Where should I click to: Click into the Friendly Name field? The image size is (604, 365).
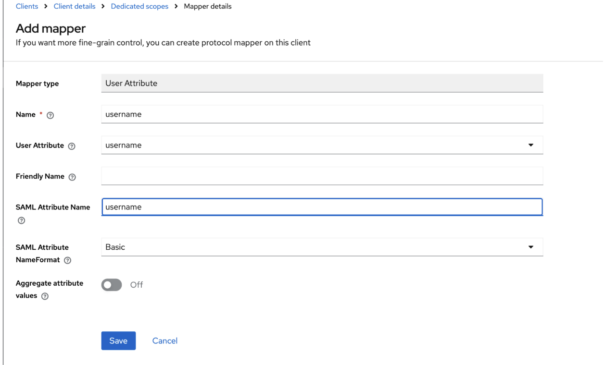322,176
